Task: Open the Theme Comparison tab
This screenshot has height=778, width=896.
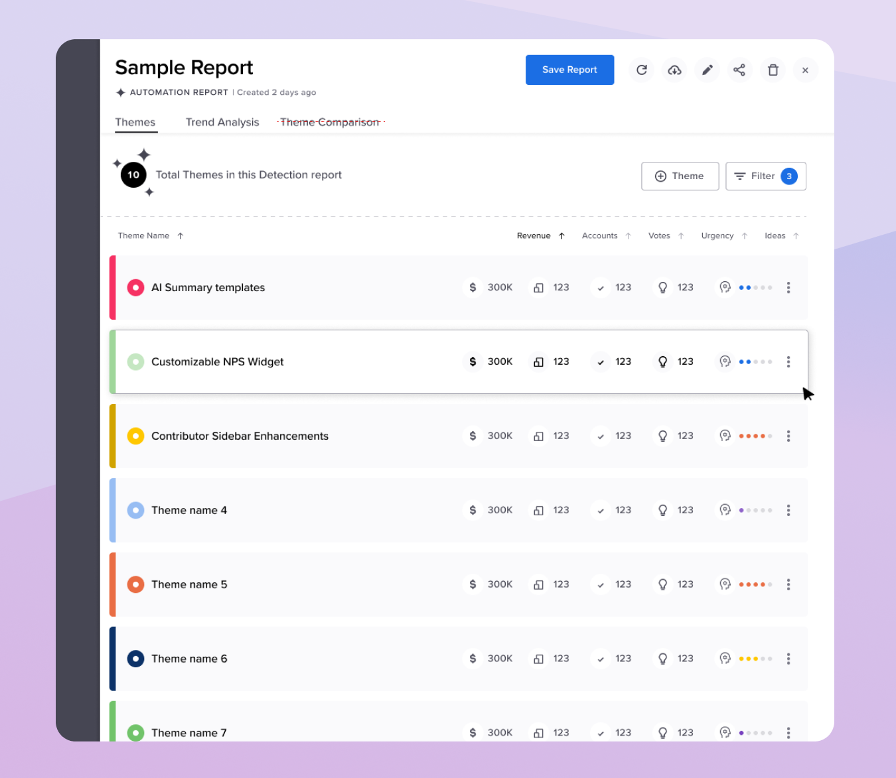Action: (330, 122)
